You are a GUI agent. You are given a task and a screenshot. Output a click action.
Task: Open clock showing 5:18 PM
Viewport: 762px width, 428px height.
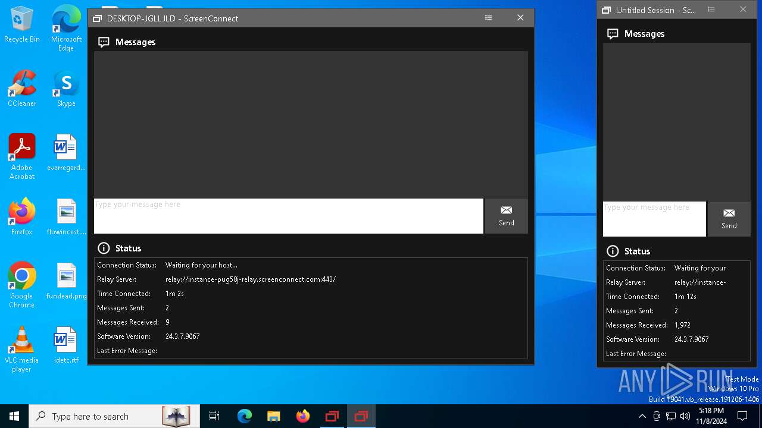[x=711, y=416]
